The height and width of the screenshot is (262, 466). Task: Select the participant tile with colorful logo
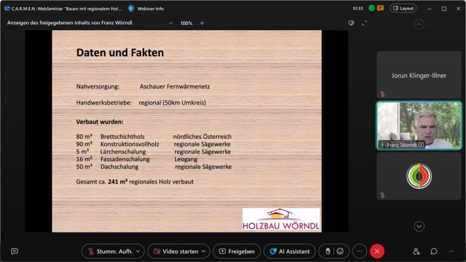(419, 176)
